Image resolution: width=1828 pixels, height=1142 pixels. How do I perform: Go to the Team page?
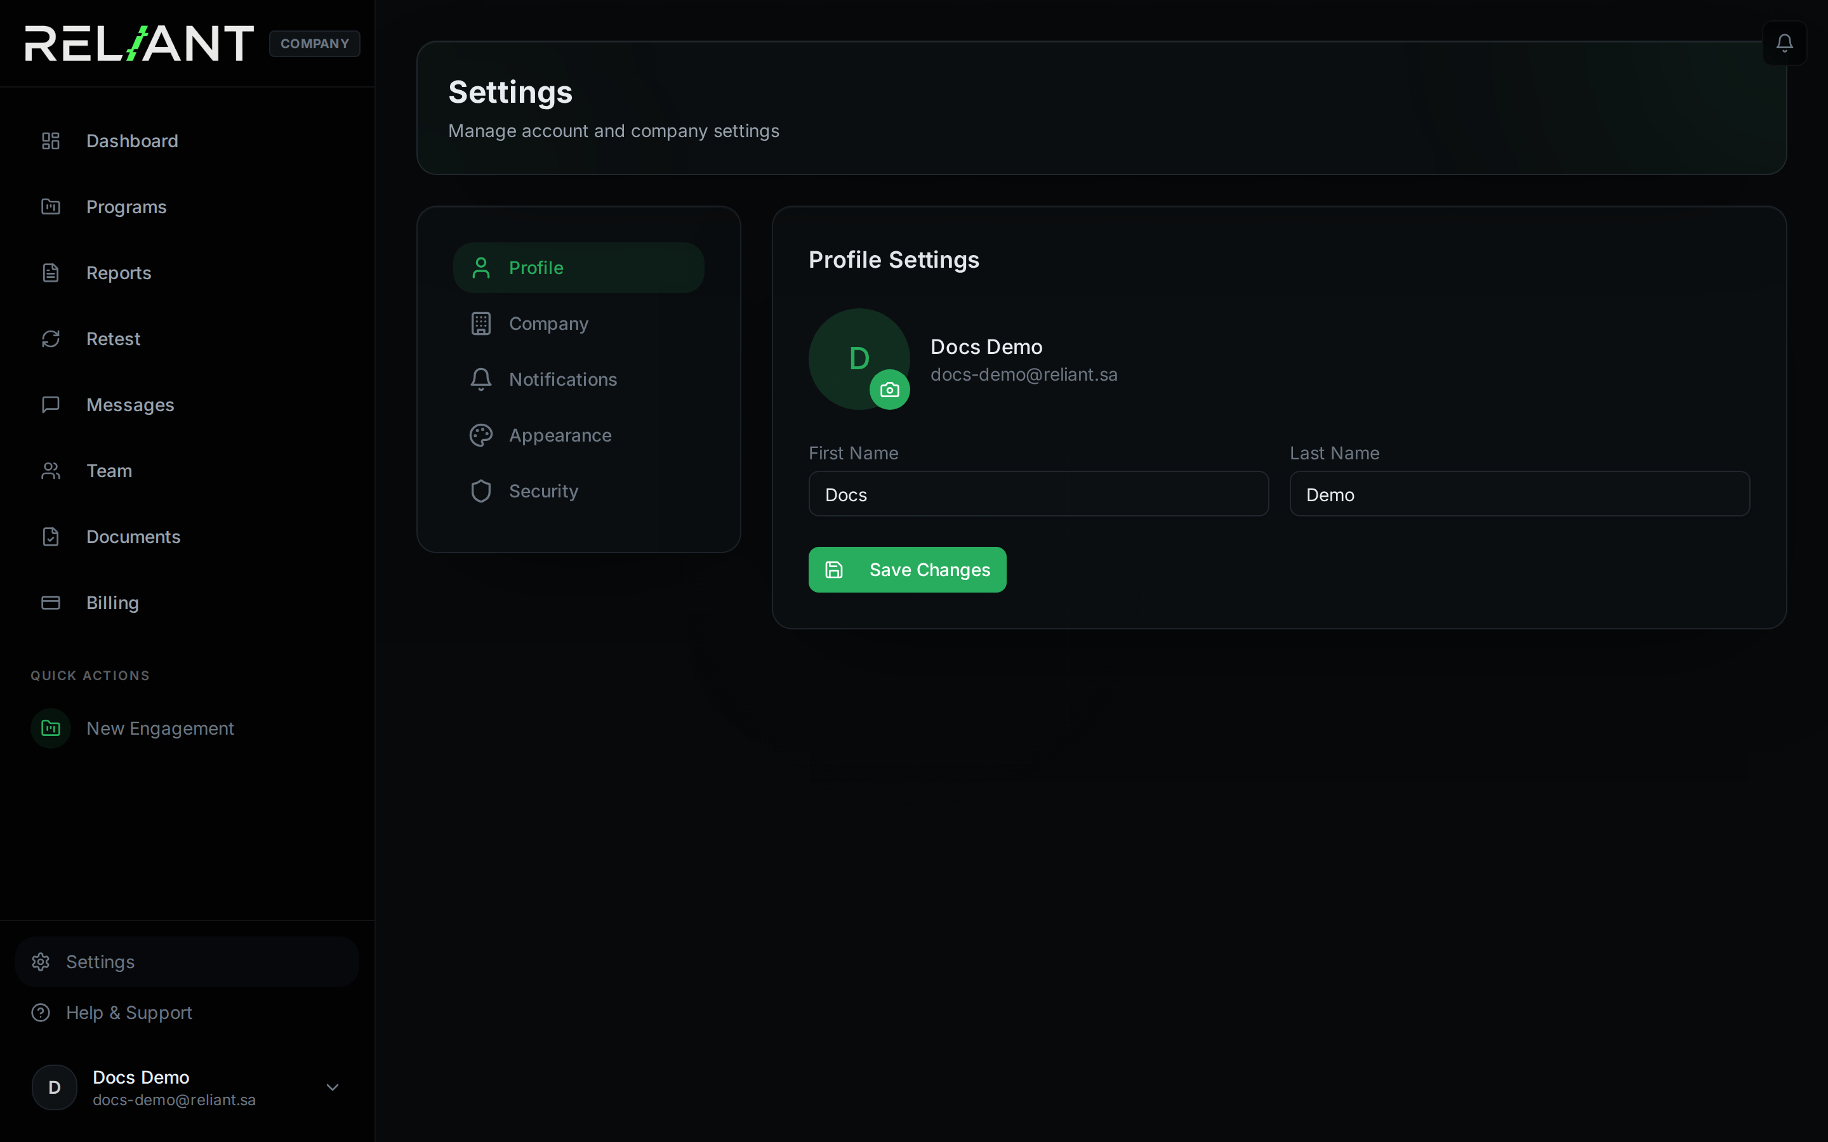point(187,471)
